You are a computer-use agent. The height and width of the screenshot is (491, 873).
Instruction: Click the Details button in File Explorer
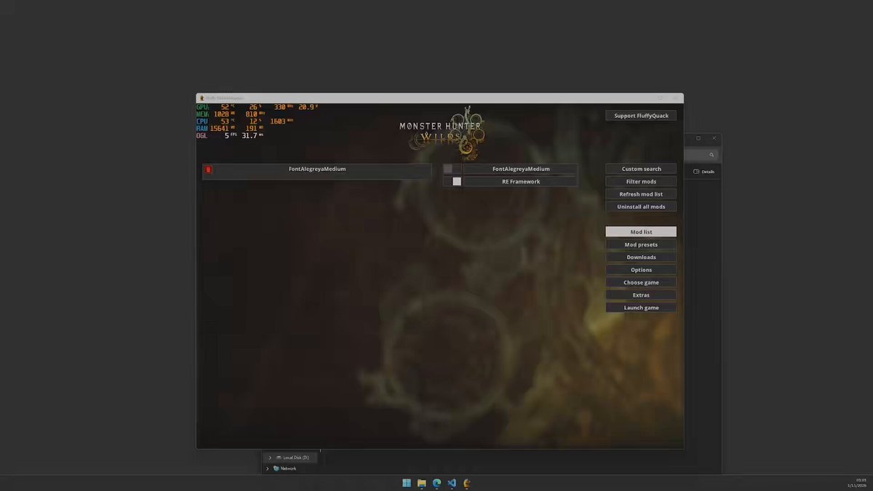tap(703, 172)
